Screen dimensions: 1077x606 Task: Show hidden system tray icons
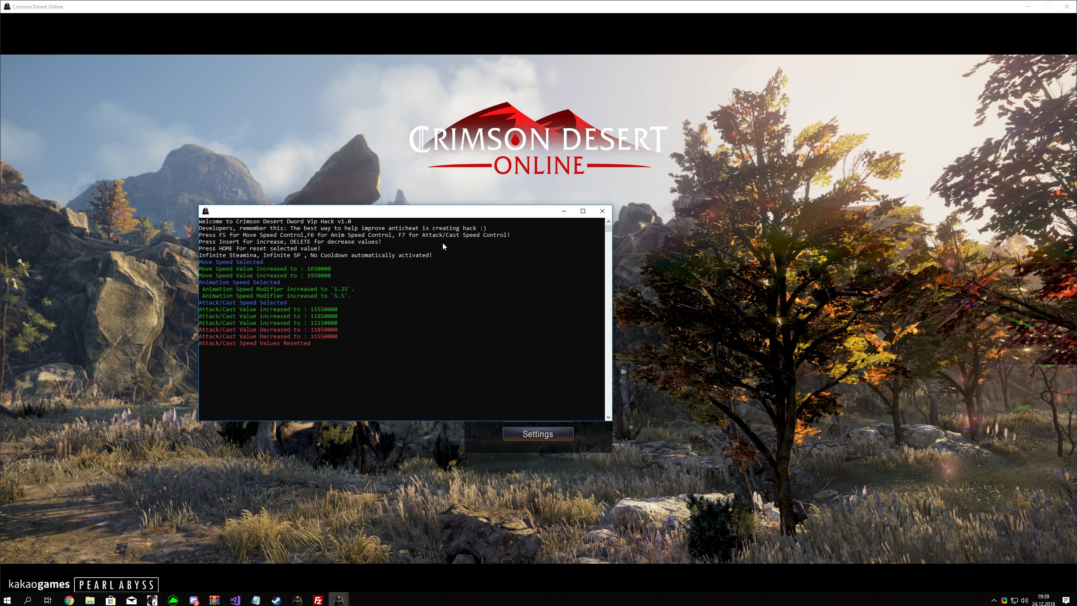point(994,601)
